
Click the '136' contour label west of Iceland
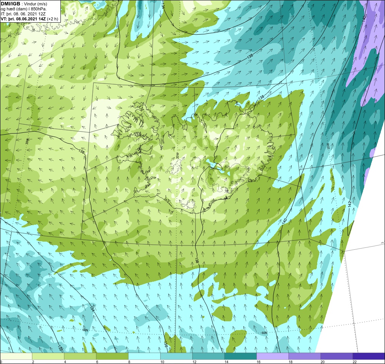[x=82, y=151]
